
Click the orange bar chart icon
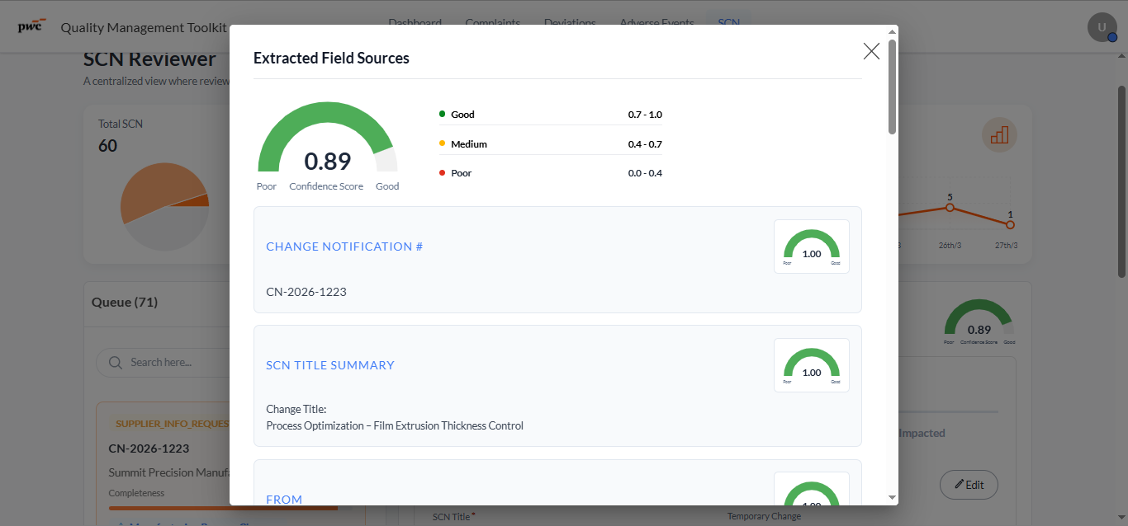click(999, 134)
